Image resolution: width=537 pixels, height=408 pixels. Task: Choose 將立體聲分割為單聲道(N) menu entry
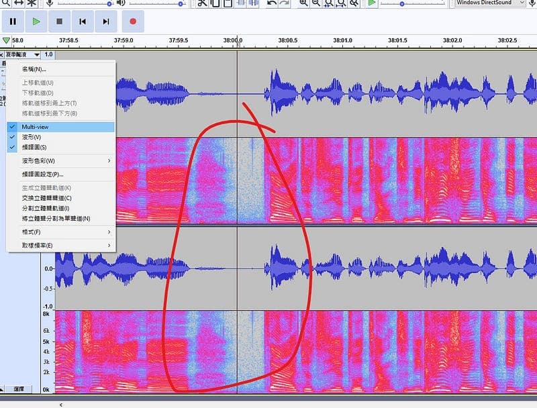tap(61, 218)
